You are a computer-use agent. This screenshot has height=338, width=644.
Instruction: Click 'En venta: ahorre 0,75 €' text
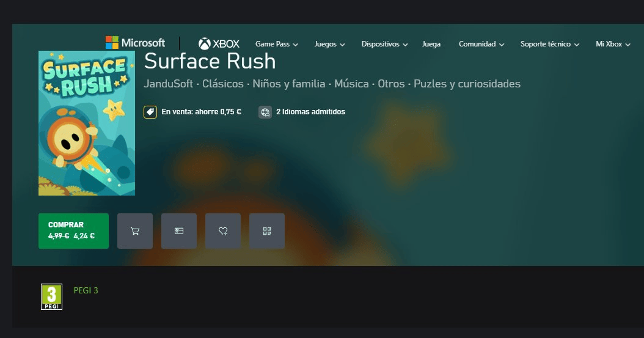click(x=201, y=112)
